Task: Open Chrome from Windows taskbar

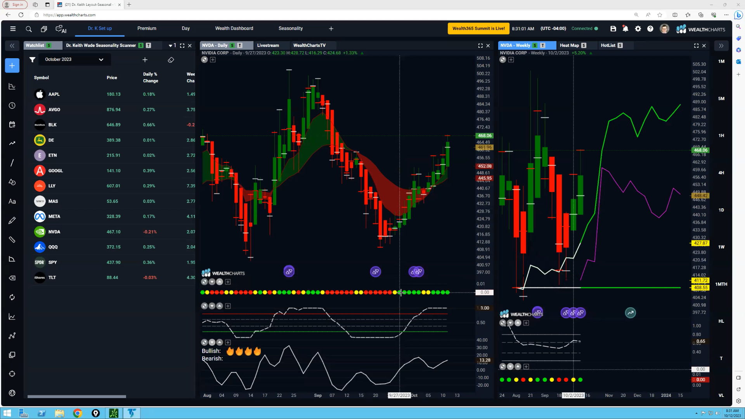Action: (78, 413)
